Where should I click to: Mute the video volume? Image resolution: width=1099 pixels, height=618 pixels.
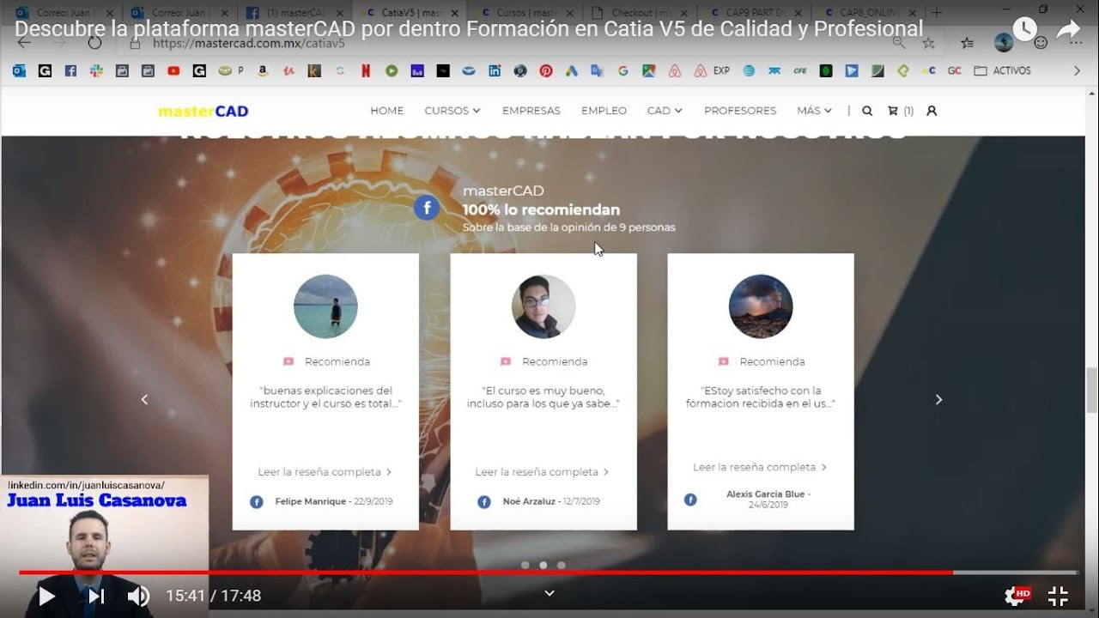[137, 596]
